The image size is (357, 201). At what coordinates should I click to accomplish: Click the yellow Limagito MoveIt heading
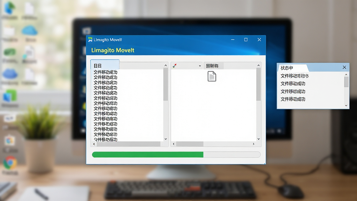[113, 50]
